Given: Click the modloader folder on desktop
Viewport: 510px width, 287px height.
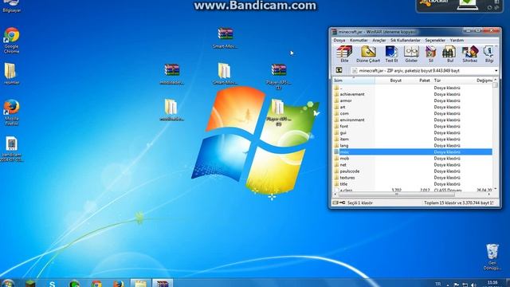Looking at the screenshot, I should [x=171, y=110].
